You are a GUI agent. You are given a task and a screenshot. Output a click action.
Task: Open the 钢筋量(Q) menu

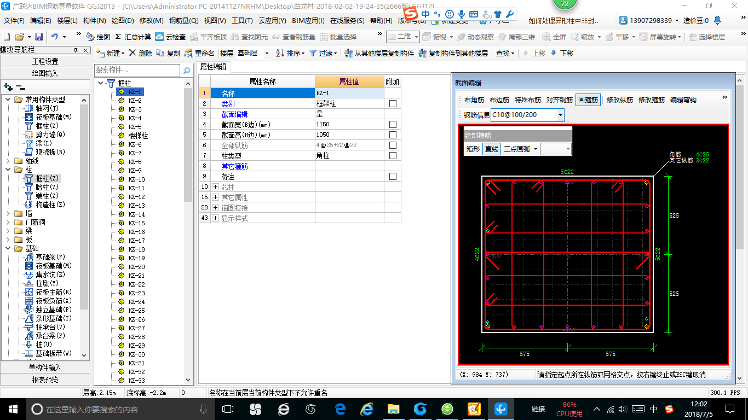[184, 21]
